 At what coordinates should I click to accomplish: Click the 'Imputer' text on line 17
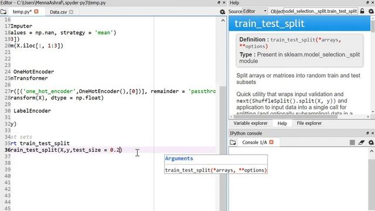(x=21, y=26)
